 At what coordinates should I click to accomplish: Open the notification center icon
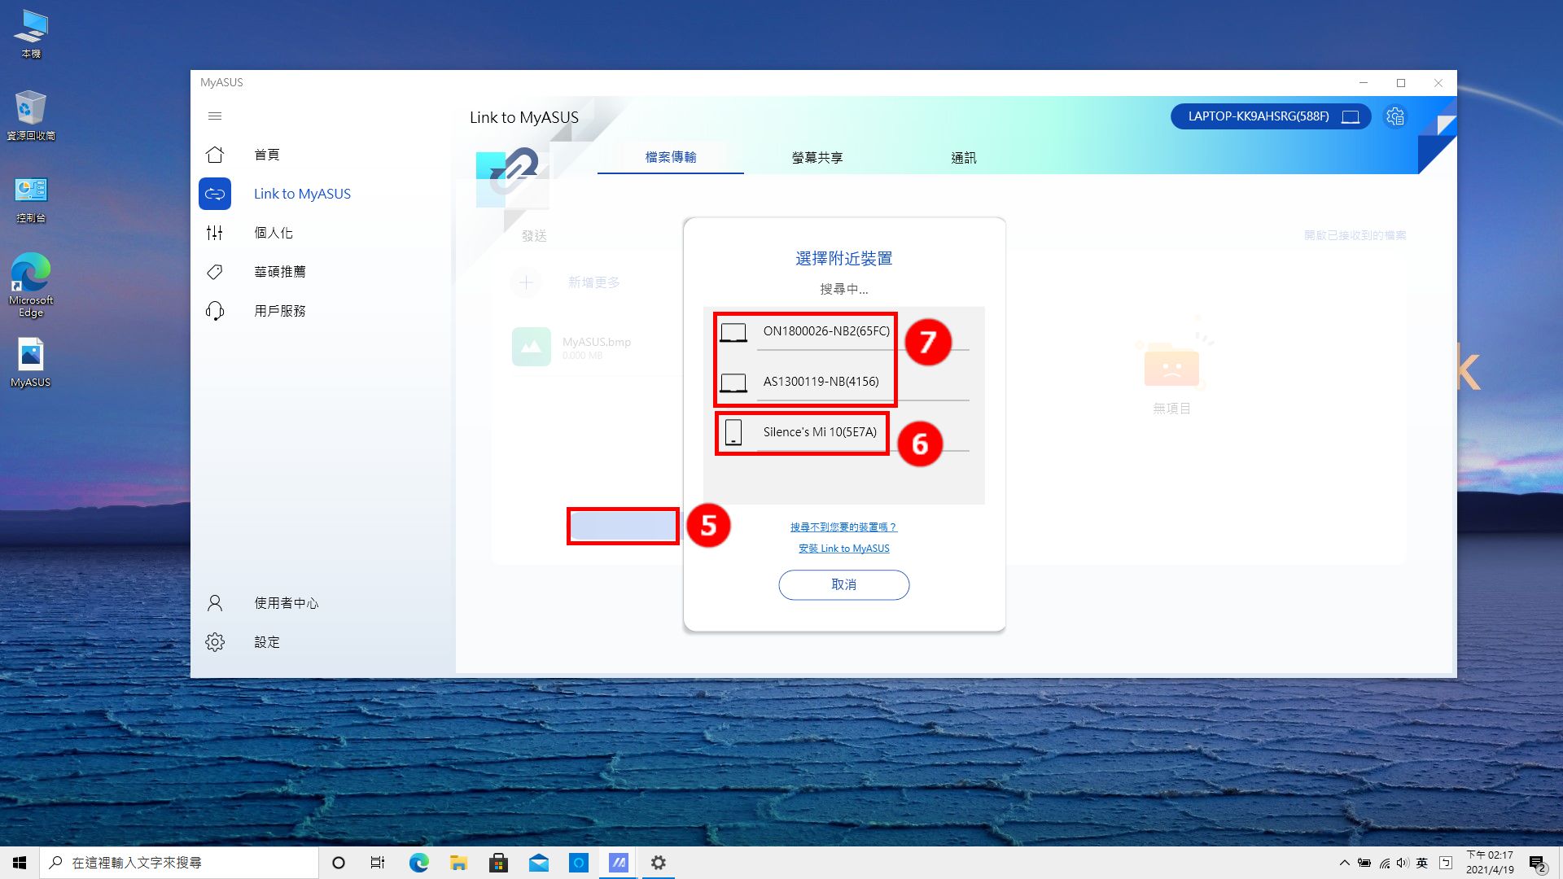1537,863
